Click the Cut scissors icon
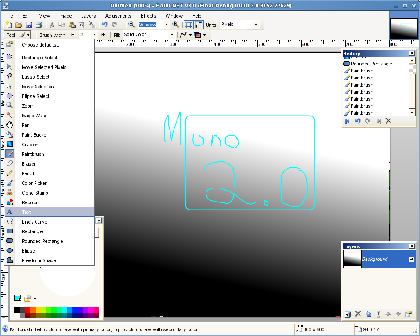 (x=51, y=25)
